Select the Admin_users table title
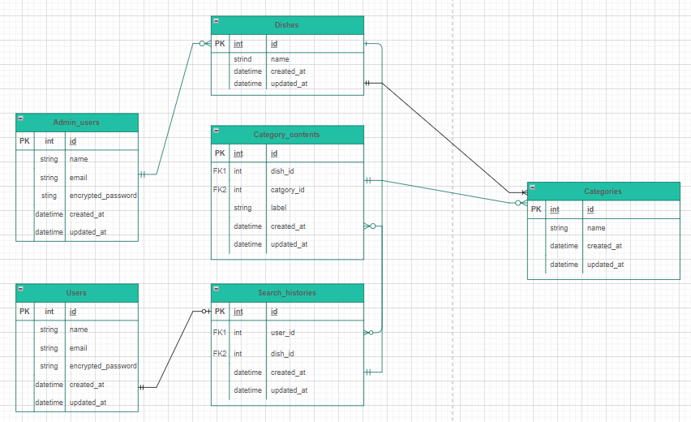This screenshot has width=691, height=422. [x=76, y=123]
